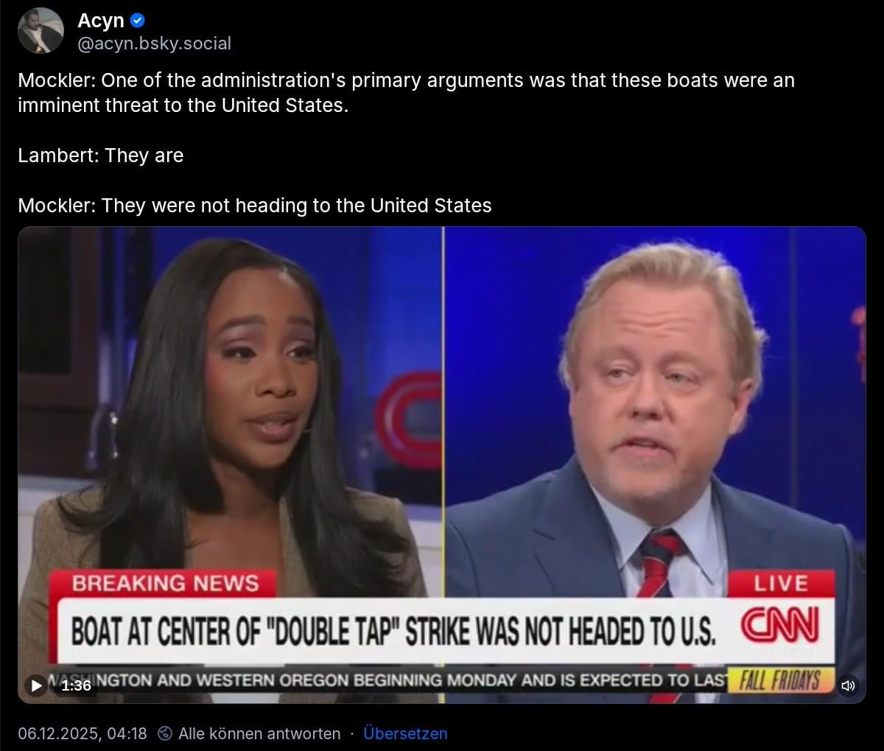Click the 'Double Tap' strike headline chyron
The width and height of the screenshot is (884, 751).
pos(393,630)
